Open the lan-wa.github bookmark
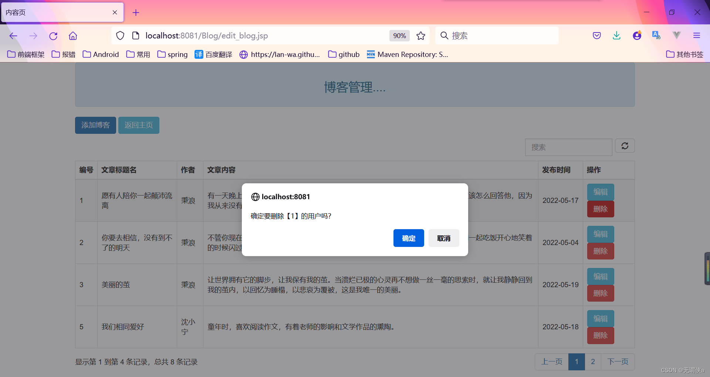The width and height of the screenshot is (710, 377). coord(280,54)
